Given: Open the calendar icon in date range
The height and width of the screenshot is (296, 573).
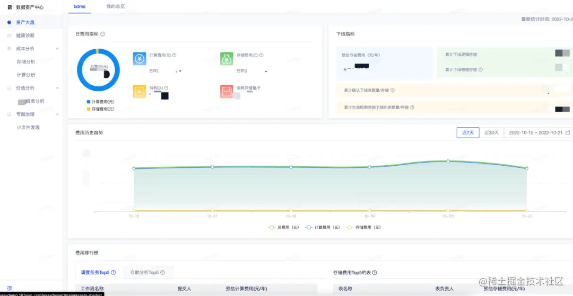Looking at the screenshot, I should point(568,133).
